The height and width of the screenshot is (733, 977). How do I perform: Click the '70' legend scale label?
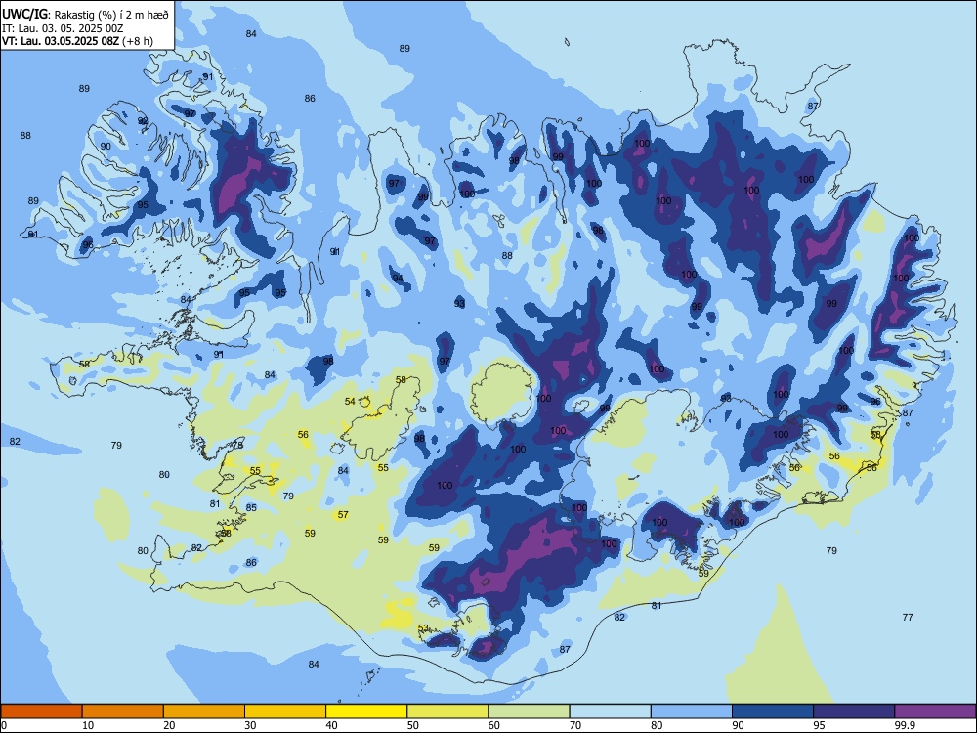click(575, 725)
